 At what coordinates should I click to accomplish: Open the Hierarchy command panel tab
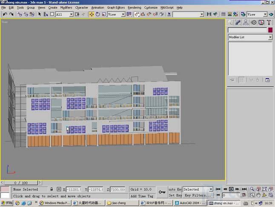click(x=246, y=22)
